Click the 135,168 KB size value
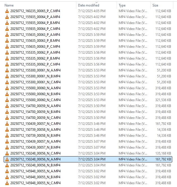Viewport: 177px width, 187px height. pyautogui.click(x=163, y=153)
